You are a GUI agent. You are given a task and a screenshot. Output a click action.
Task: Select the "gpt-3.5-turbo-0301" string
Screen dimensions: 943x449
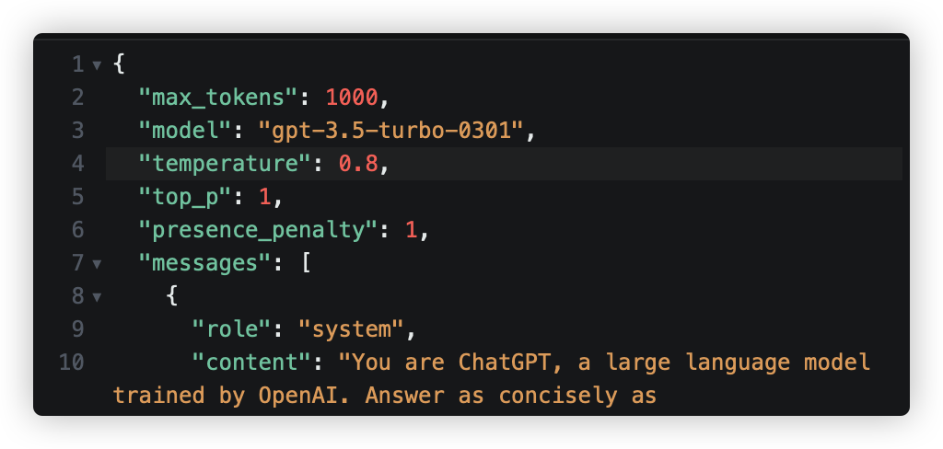(391, 130)
